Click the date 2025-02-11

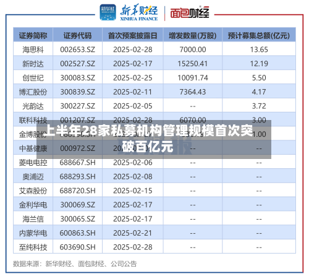tap(133, 92)
